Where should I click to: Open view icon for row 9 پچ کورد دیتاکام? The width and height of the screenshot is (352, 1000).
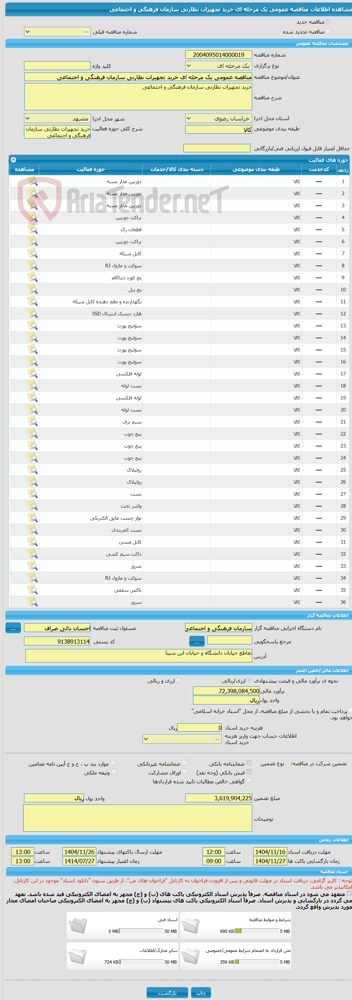[32, 277]
